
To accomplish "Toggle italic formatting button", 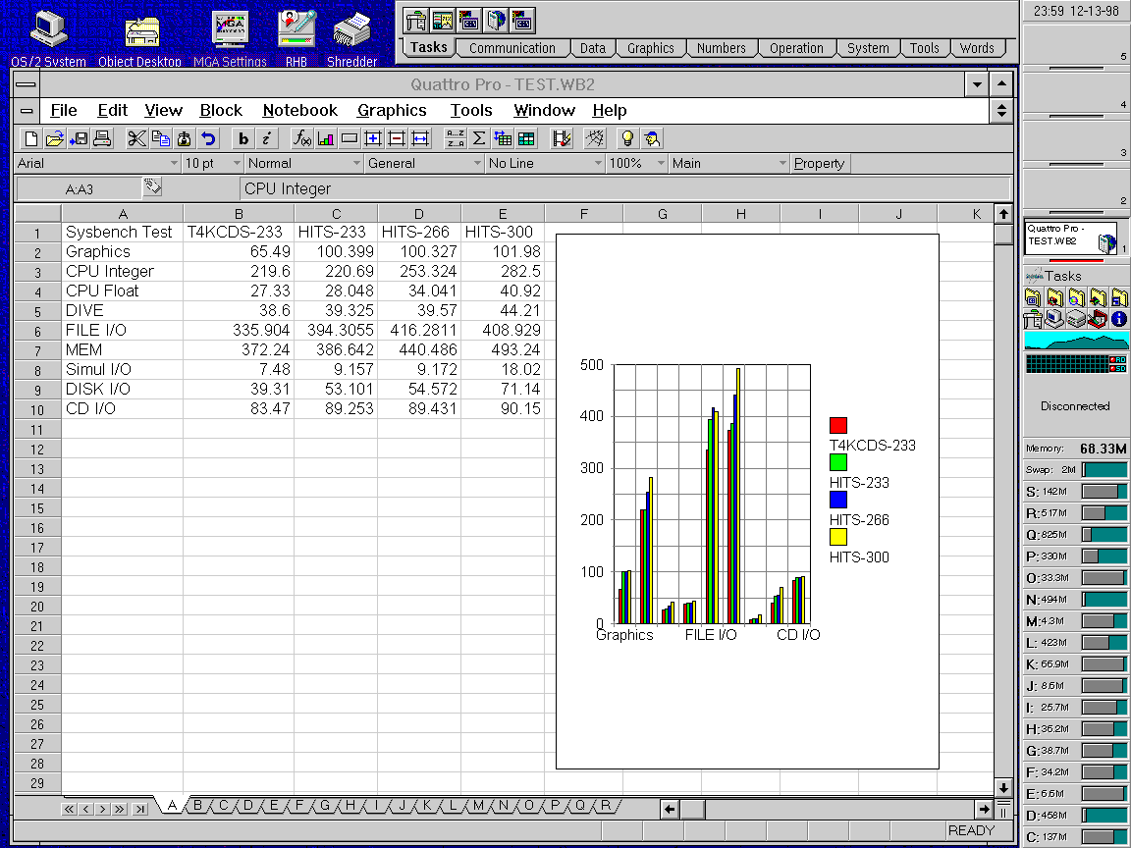I will point(266,138).
